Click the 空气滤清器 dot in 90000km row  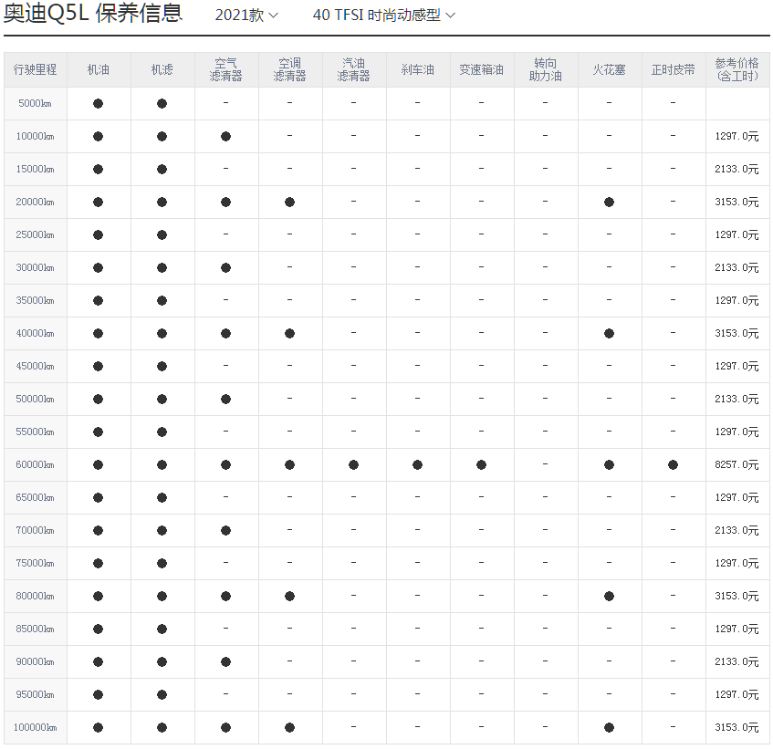coord(225,661)
